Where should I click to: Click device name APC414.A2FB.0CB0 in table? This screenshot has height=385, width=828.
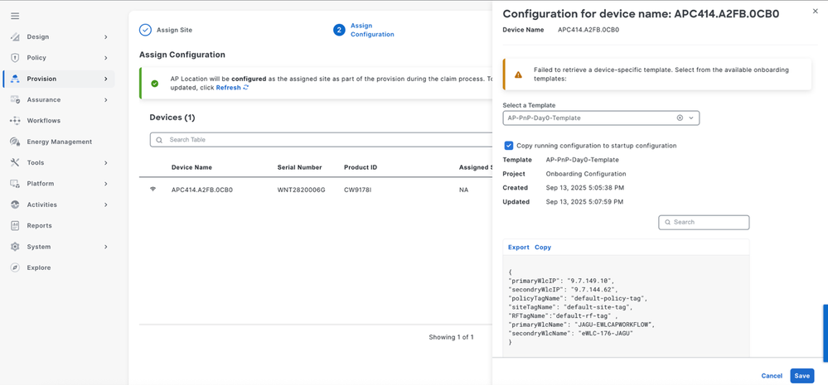(202, 190)
